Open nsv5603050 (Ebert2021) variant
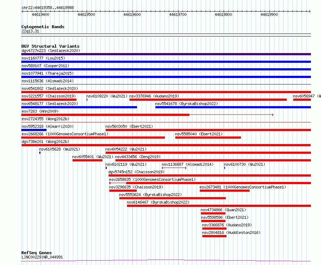The width and height of the screenshot is (321, 265). click(x=129, y=126)
